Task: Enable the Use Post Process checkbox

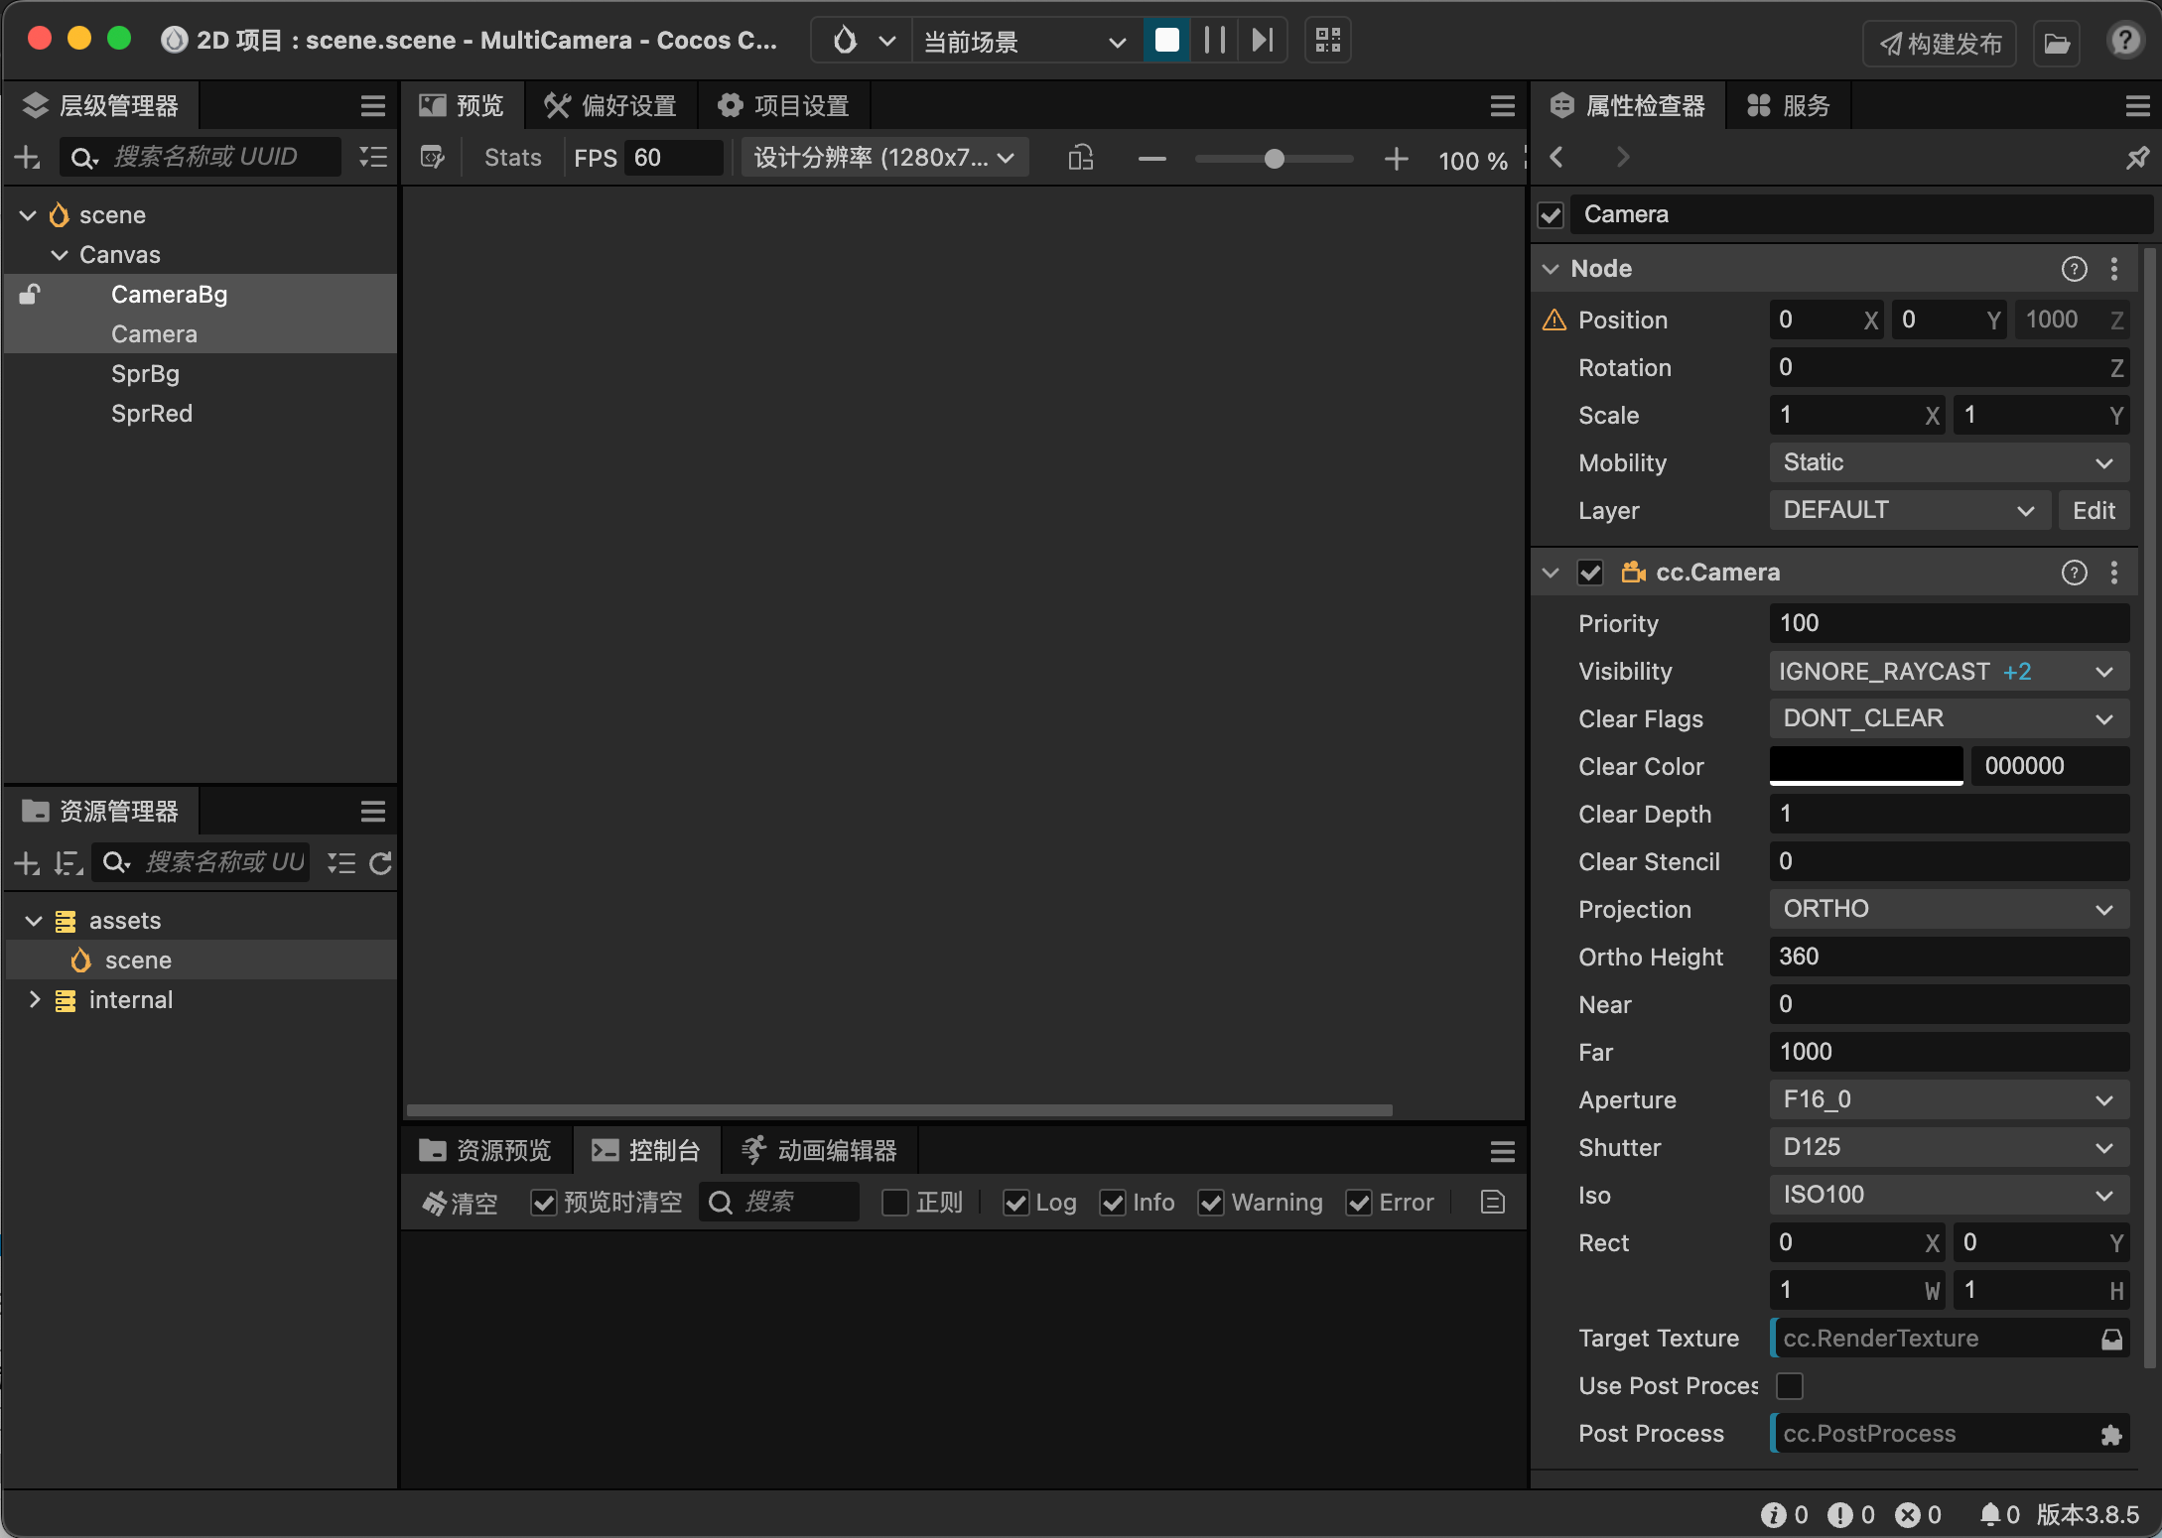Action: point(1789,1385)
